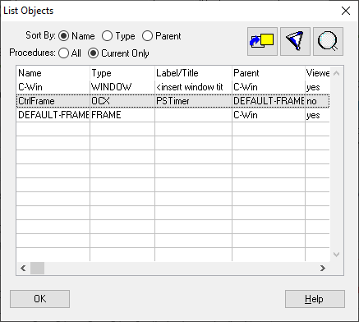
Task: Click the blue filter funnel icon
Action: [295, 41]
